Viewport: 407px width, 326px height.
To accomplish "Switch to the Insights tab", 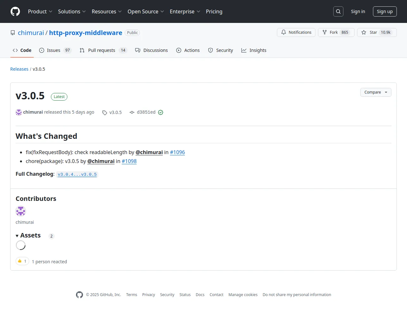I will pyautogui.click(x=254, y=50).
